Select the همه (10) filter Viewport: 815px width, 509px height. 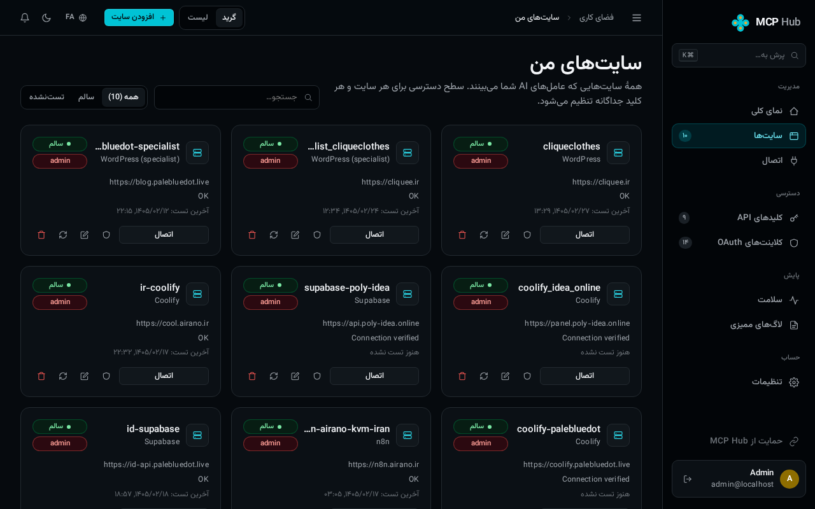[124, 97]
